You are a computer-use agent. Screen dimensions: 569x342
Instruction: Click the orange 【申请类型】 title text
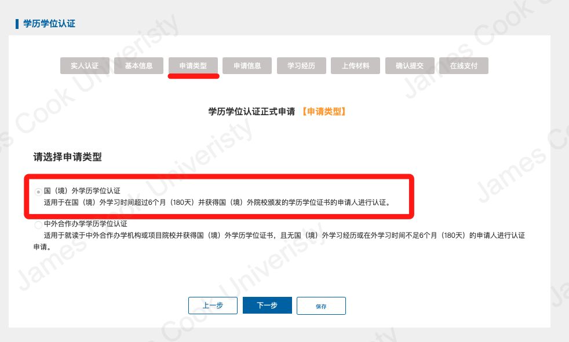tap(324, 112)
